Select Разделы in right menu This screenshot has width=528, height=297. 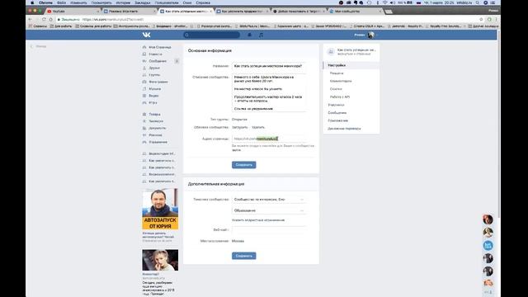tap(337, 73)
